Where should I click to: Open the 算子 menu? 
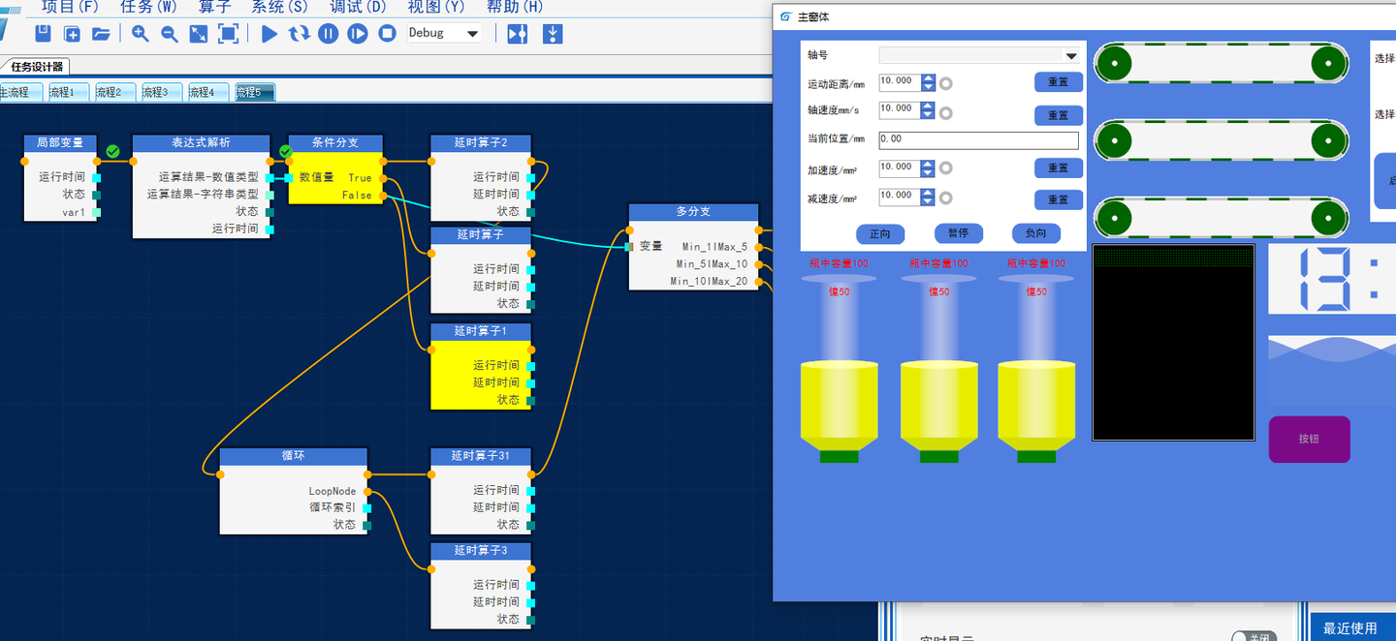215,7
